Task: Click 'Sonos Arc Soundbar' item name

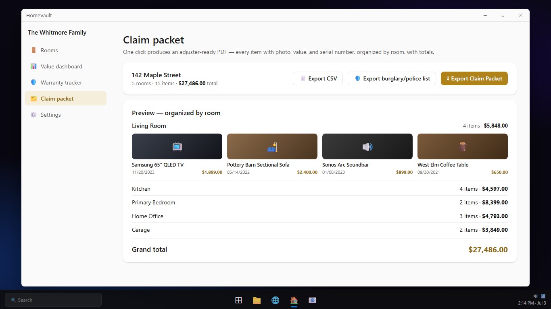Action: click(x=346, y=165)
